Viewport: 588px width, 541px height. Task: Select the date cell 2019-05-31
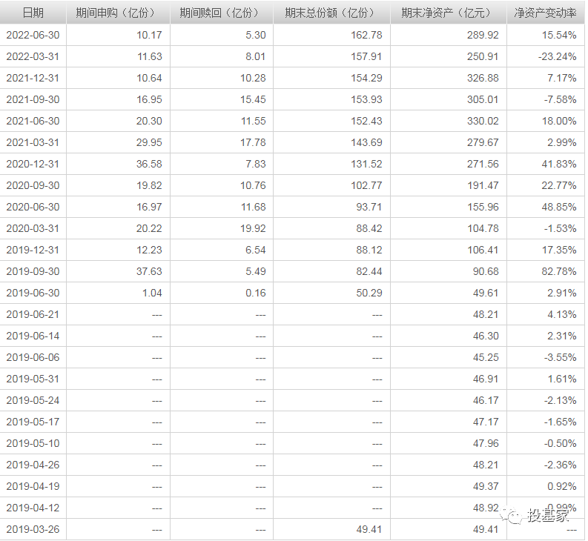(x=33, y=379)
